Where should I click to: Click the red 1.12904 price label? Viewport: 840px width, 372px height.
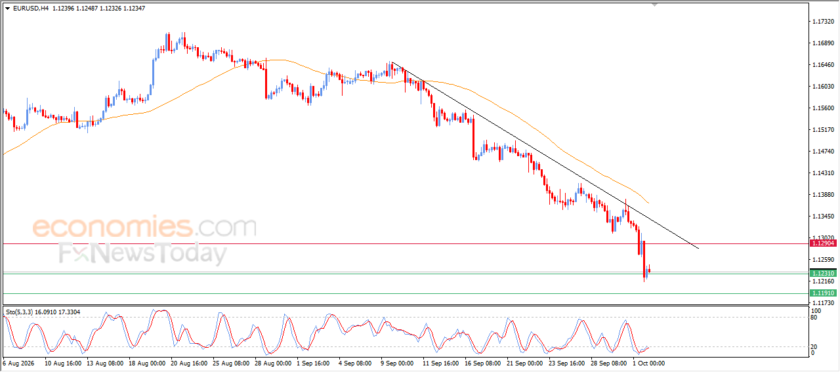tap(822, 243)
